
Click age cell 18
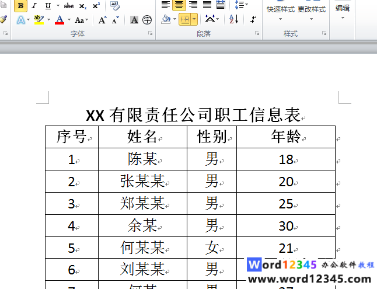point(286,159)
